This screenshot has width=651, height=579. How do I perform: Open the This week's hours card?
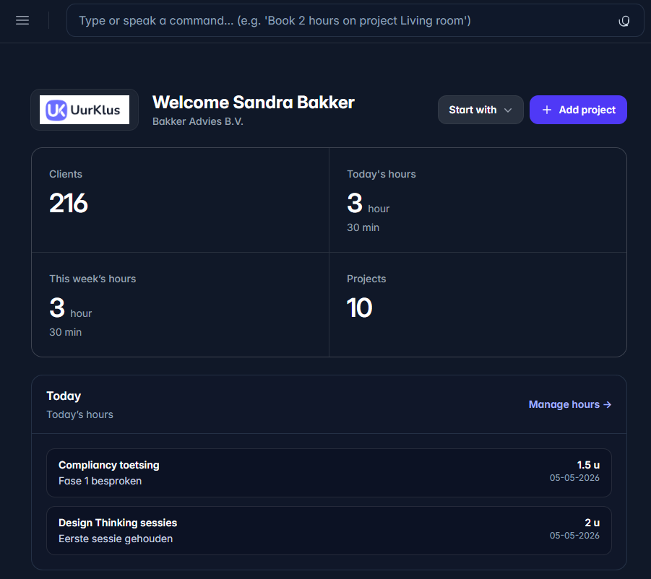[180, 305]
